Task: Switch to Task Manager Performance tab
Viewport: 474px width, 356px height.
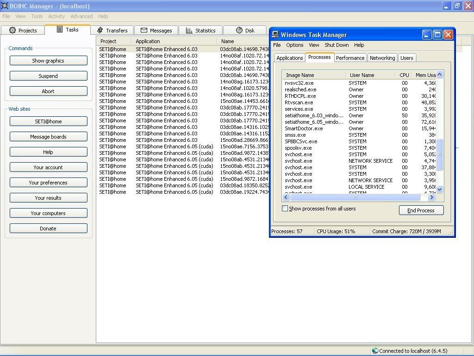Action: coord(350,58)
